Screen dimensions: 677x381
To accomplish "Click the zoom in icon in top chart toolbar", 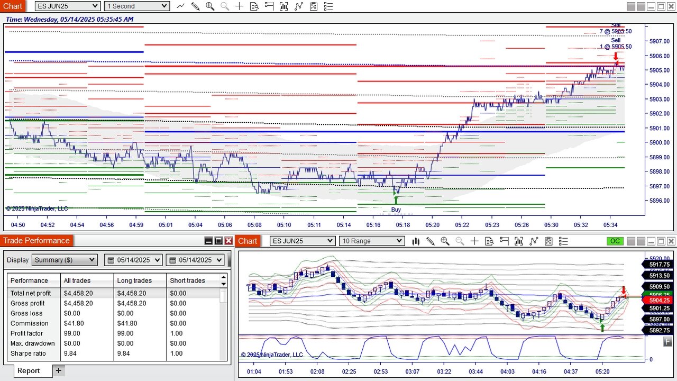I will tap(210, 6).
